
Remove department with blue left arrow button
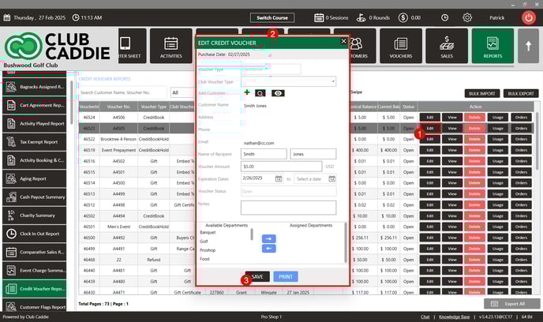[268, 249]
